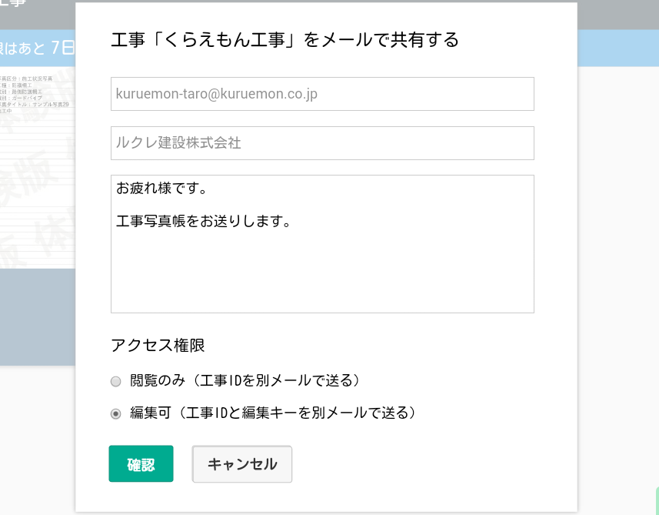Viewport: 659px width, 515px height.
Task: Click the kuruemon-taro@kuruemon.co.jp email address field
Action: coord(322,94)
